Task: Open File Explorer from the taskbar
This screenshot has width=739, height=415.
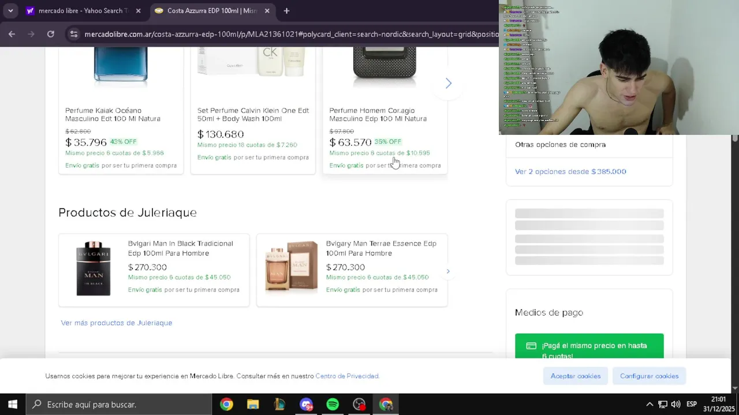Action: pos(253,404)
